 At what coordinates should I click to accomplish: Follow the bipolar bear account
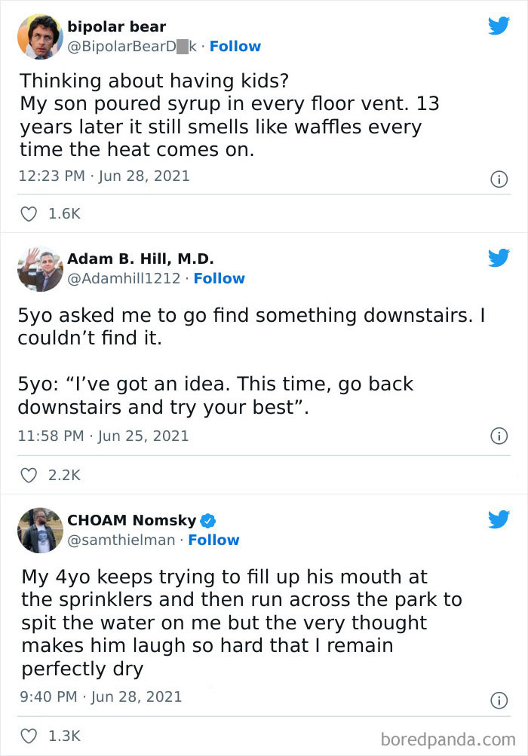pos(235,46)
